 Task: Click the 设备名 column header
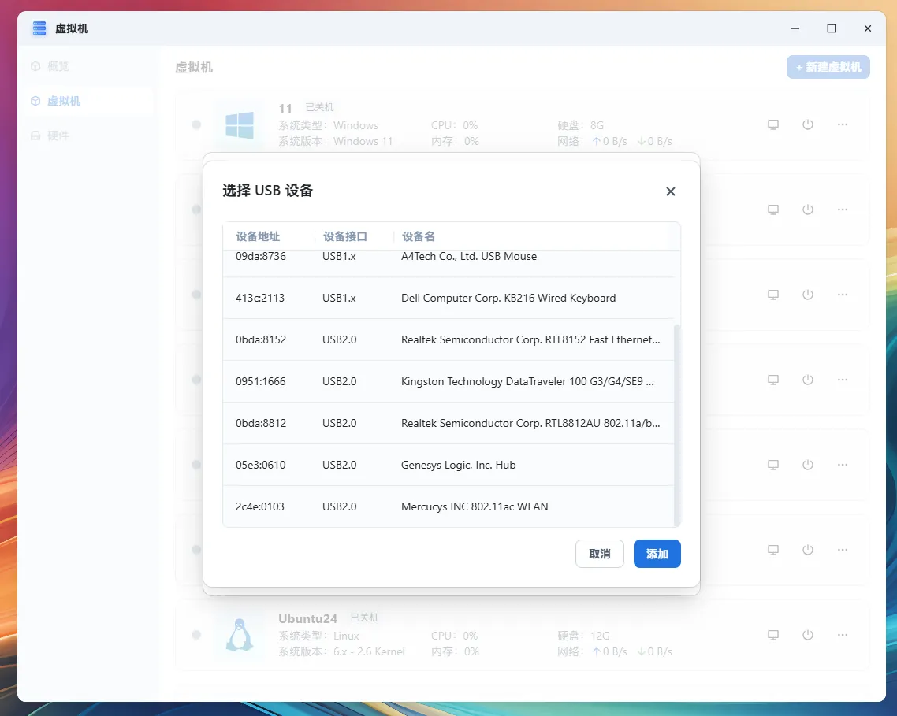tap(419, 236)
